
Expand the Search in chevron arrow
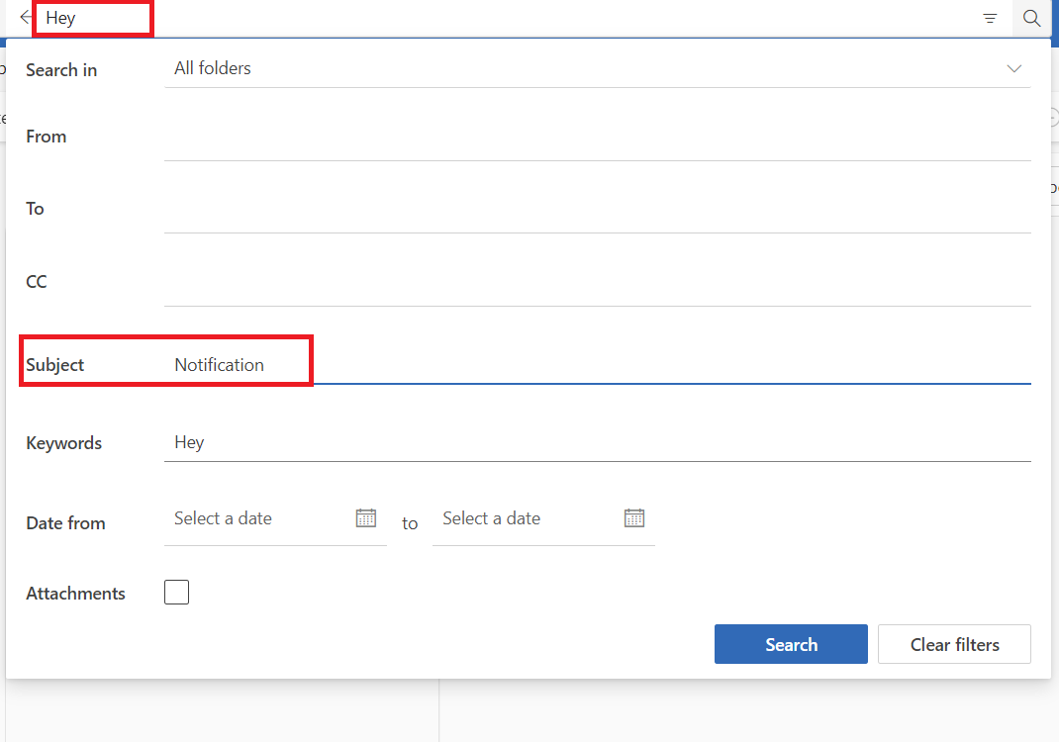click(x=1013, y=68)
